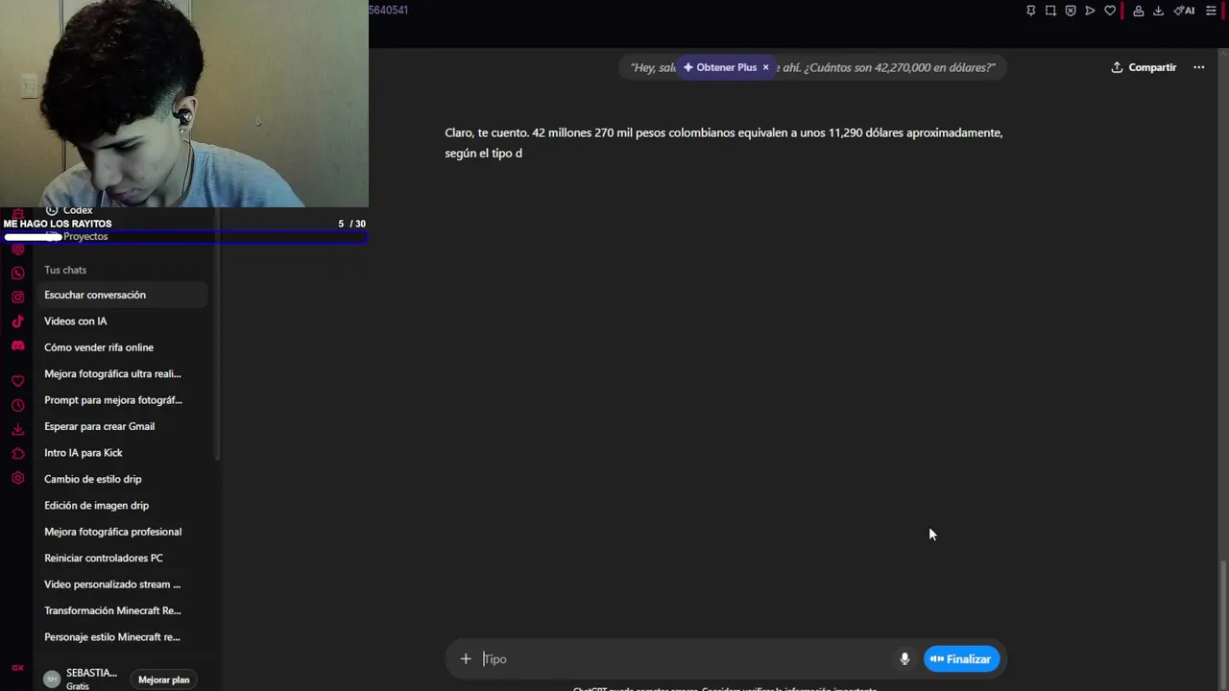The image size is (1229, 691).
Task: Click the snapshot capture icon
Action: tap(1050, 11)
